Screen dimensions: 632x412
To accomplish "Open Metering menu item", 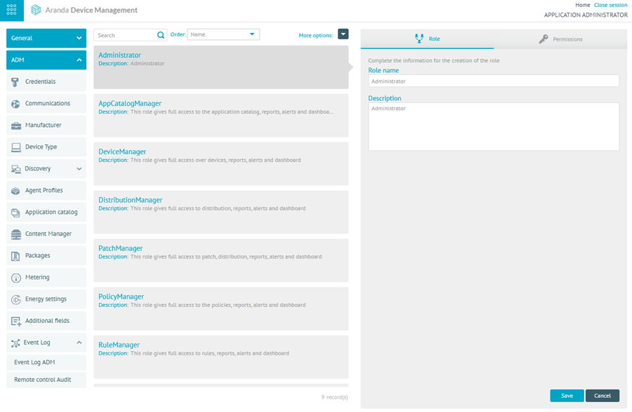I will pyautogui.click(x=46, y=277).
